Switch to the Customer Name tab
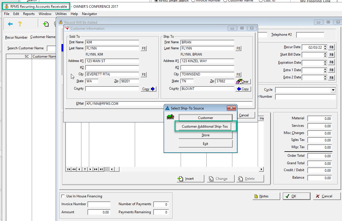 coord(43,37)
